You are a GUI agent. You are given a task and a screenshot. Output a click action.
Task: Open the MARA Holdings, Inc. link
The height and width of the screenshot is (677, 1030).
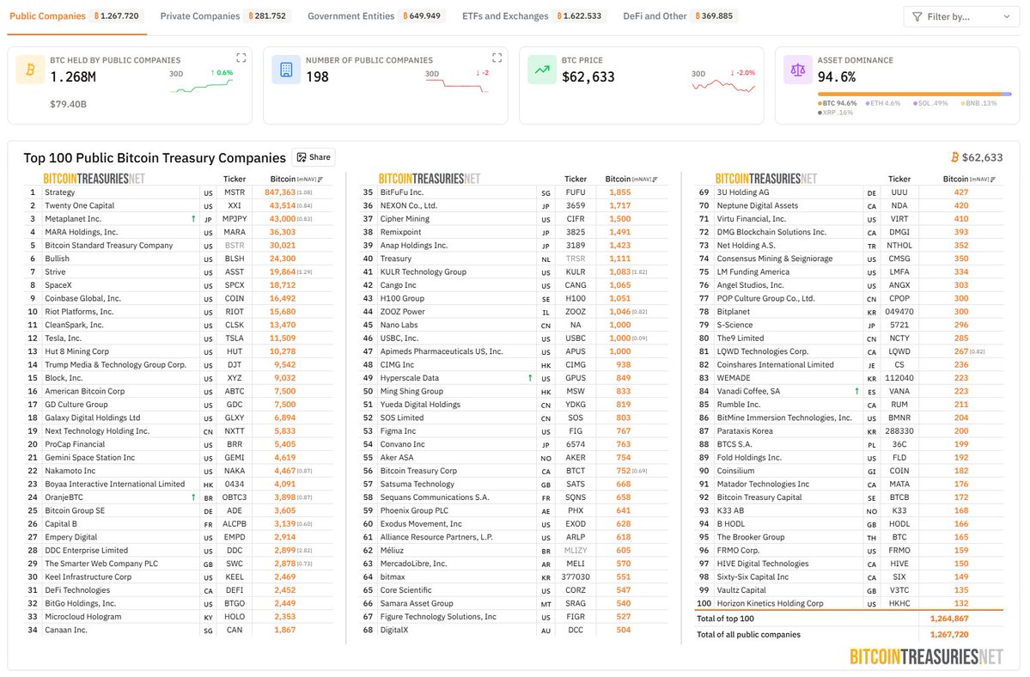(x=82, y=232)
